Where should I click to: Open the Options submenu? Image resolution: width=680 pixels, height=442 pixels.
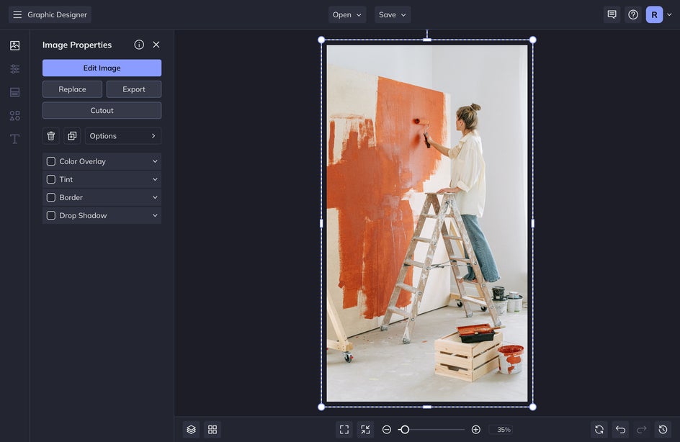[x=123, y=136]
